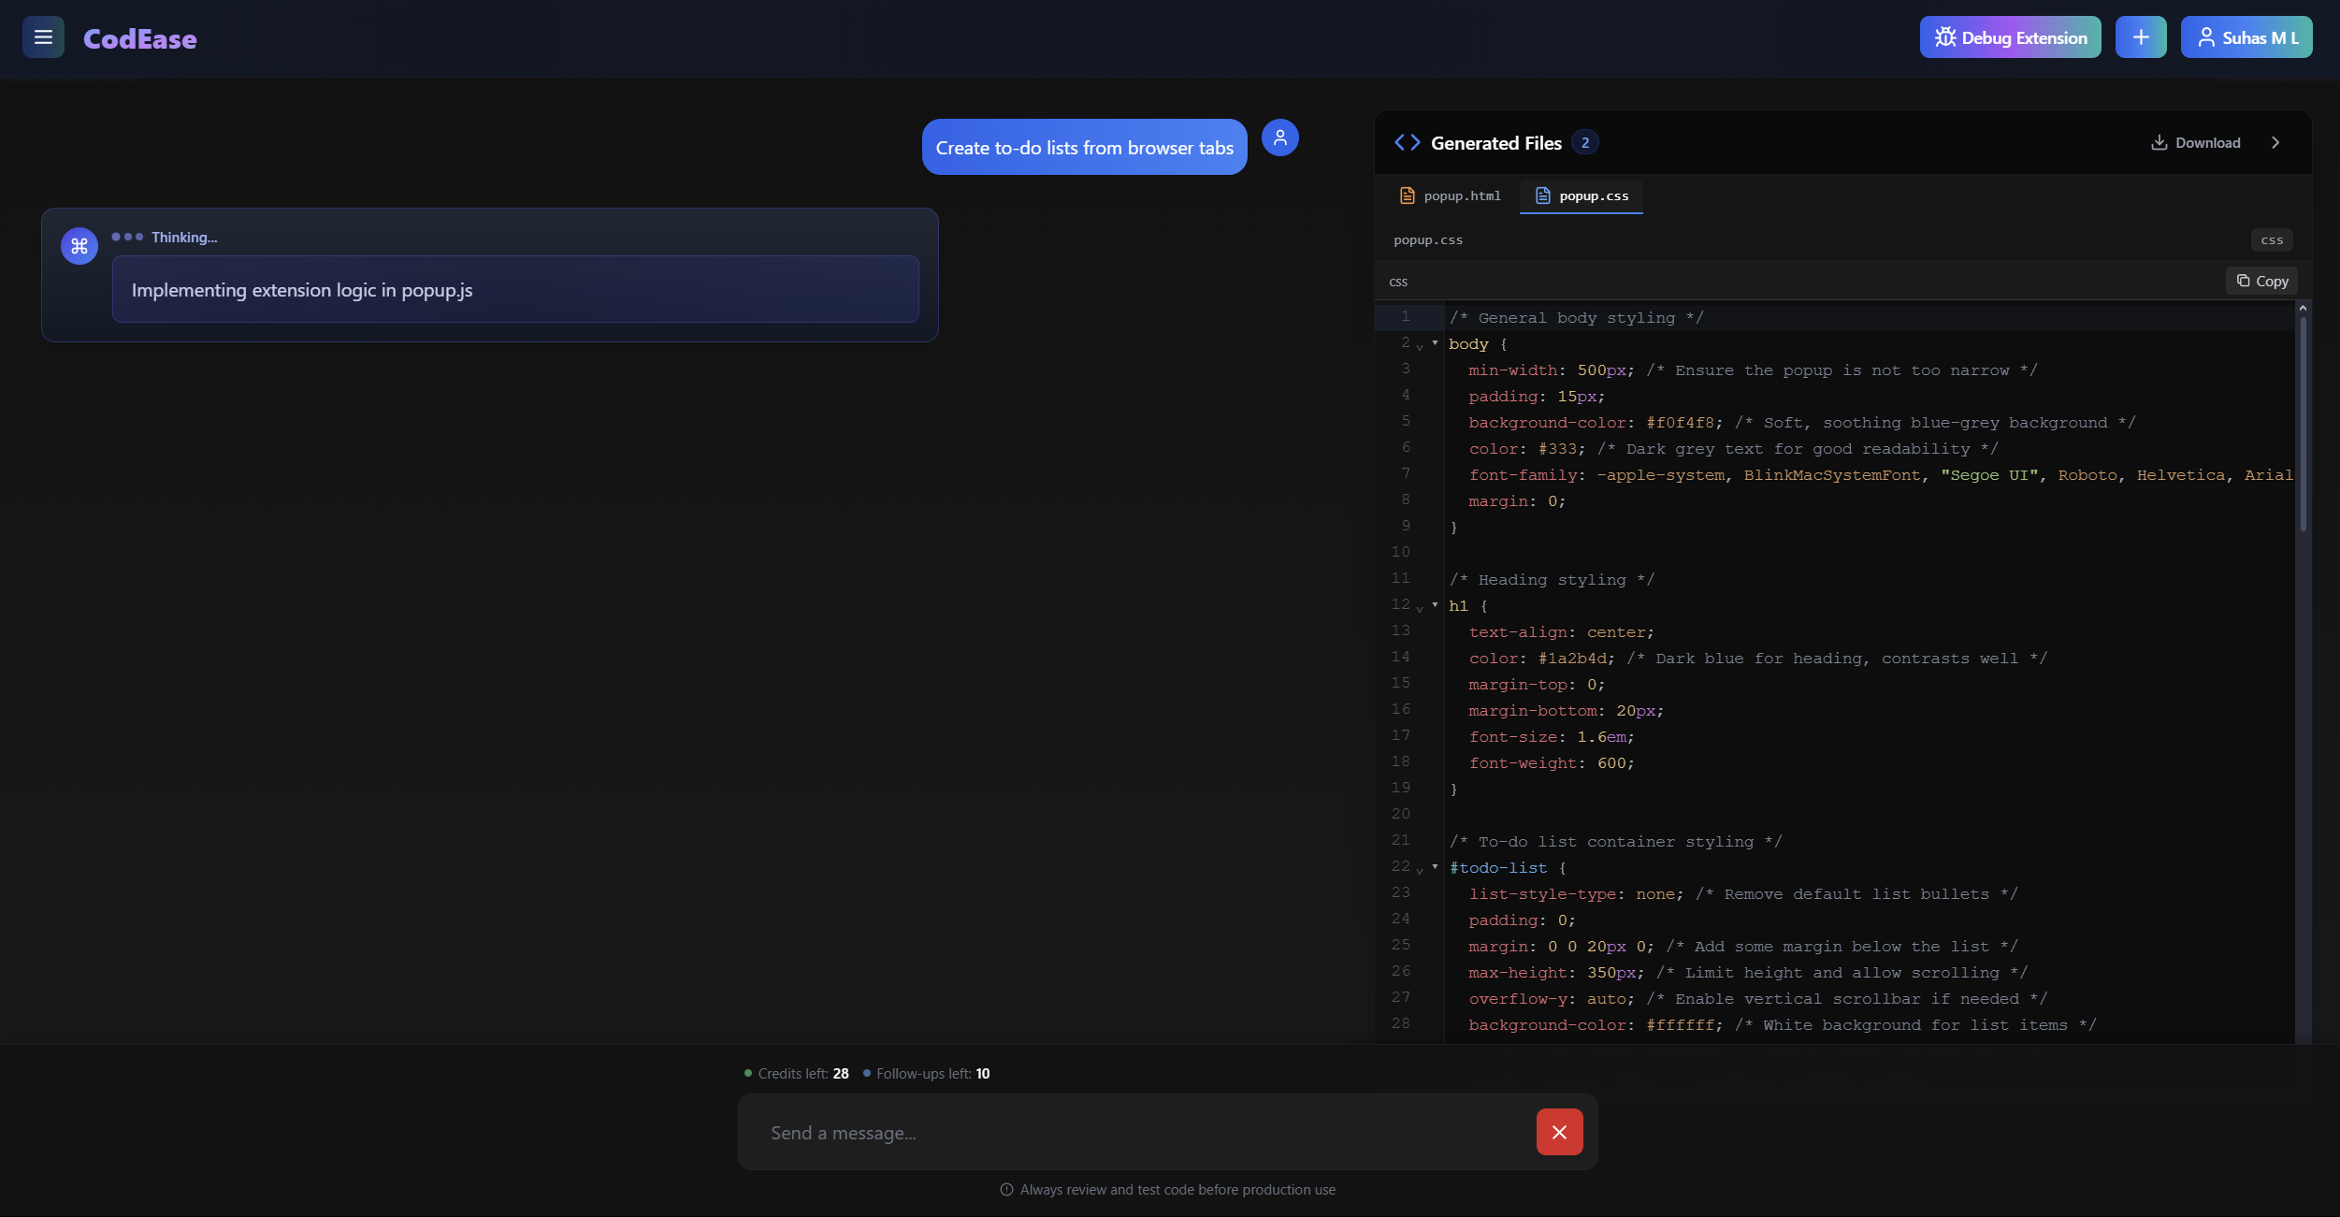Viewport: 2340px width, 1217px height.
Task: Fold the body rule at line 2
Action: point(1435,343)
